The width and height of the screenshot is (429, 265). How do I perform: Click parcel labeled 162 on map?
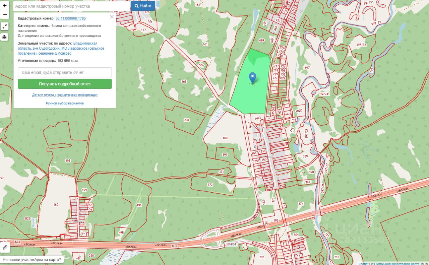[184, 81]
